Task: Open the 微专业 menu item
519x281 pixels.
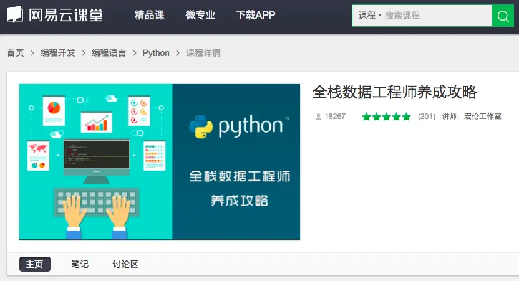Action: click(x=200, y=15)
